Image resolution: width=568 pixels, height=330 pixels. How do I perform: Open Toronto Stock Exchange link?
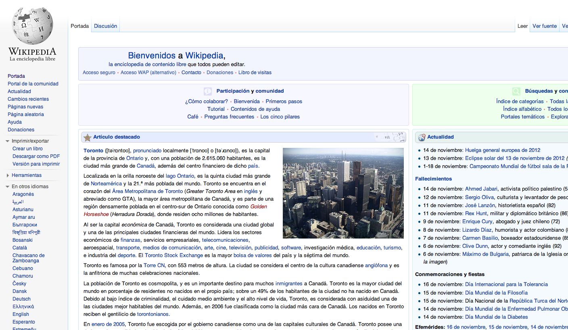coord(174,255)
